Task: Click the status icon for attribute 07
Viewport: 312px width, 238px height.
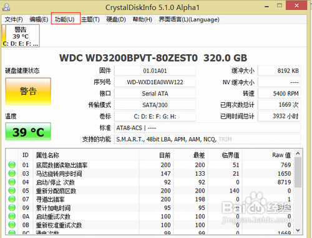Action: 12,199
